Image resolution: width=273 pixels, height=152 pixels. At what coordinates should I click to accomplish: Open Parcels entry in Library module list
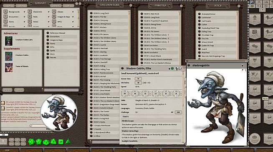point(62,57)
